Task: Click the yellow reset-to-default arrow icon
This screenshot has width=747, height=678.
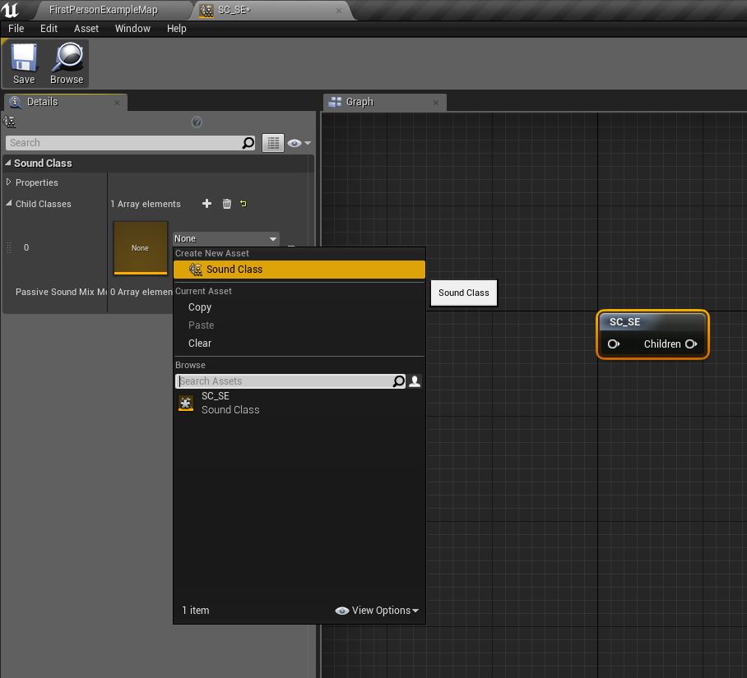Action: [243, 203]
